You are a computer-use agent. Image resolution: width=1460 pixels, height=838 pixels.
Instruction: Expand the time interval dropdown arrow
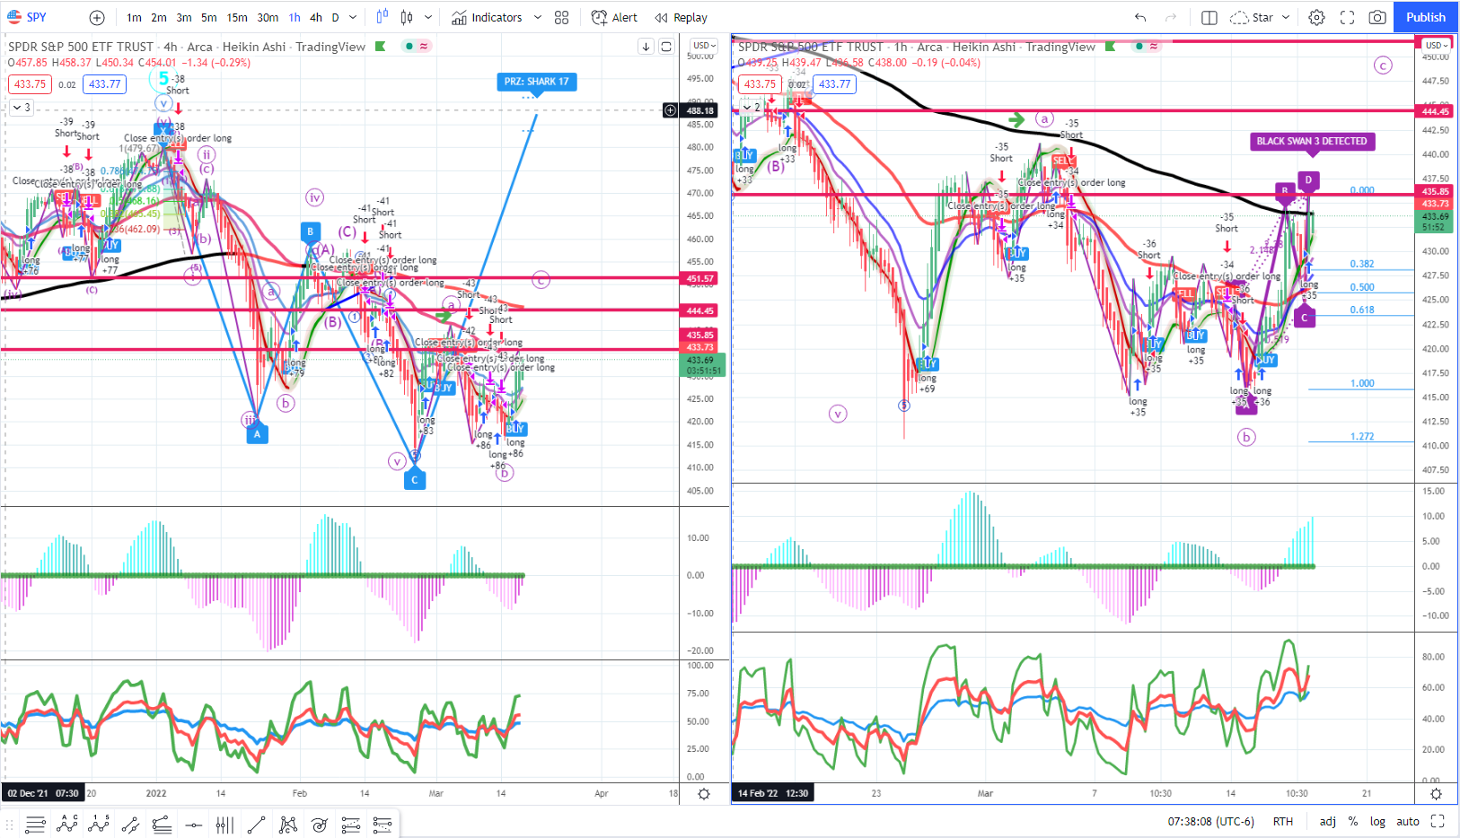click(x=353, y=17)
